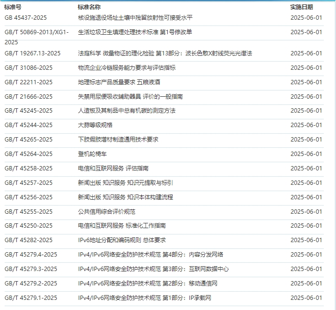Select GB/T 45282-2025 number
The width and height of the screenshot is (336, 310).
tap(28, 240)
